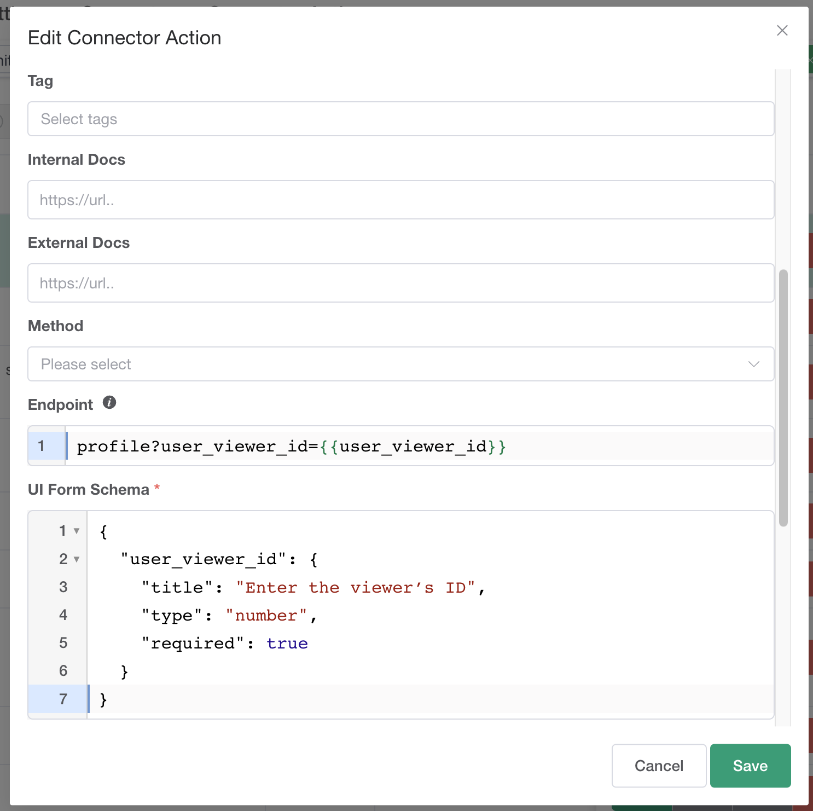
Task: Click the "user_viewer_id" key in schema
Action: (x=204, y=559)
